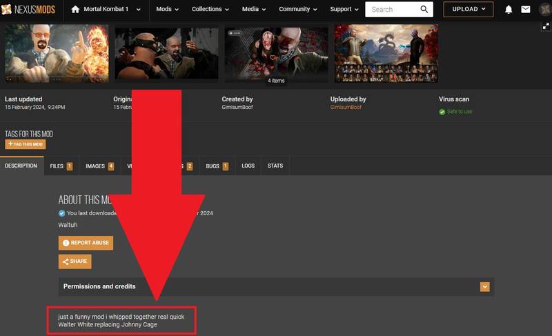Open the messages envelope icon
The image size is (552, 336).
tap(526, 10)
